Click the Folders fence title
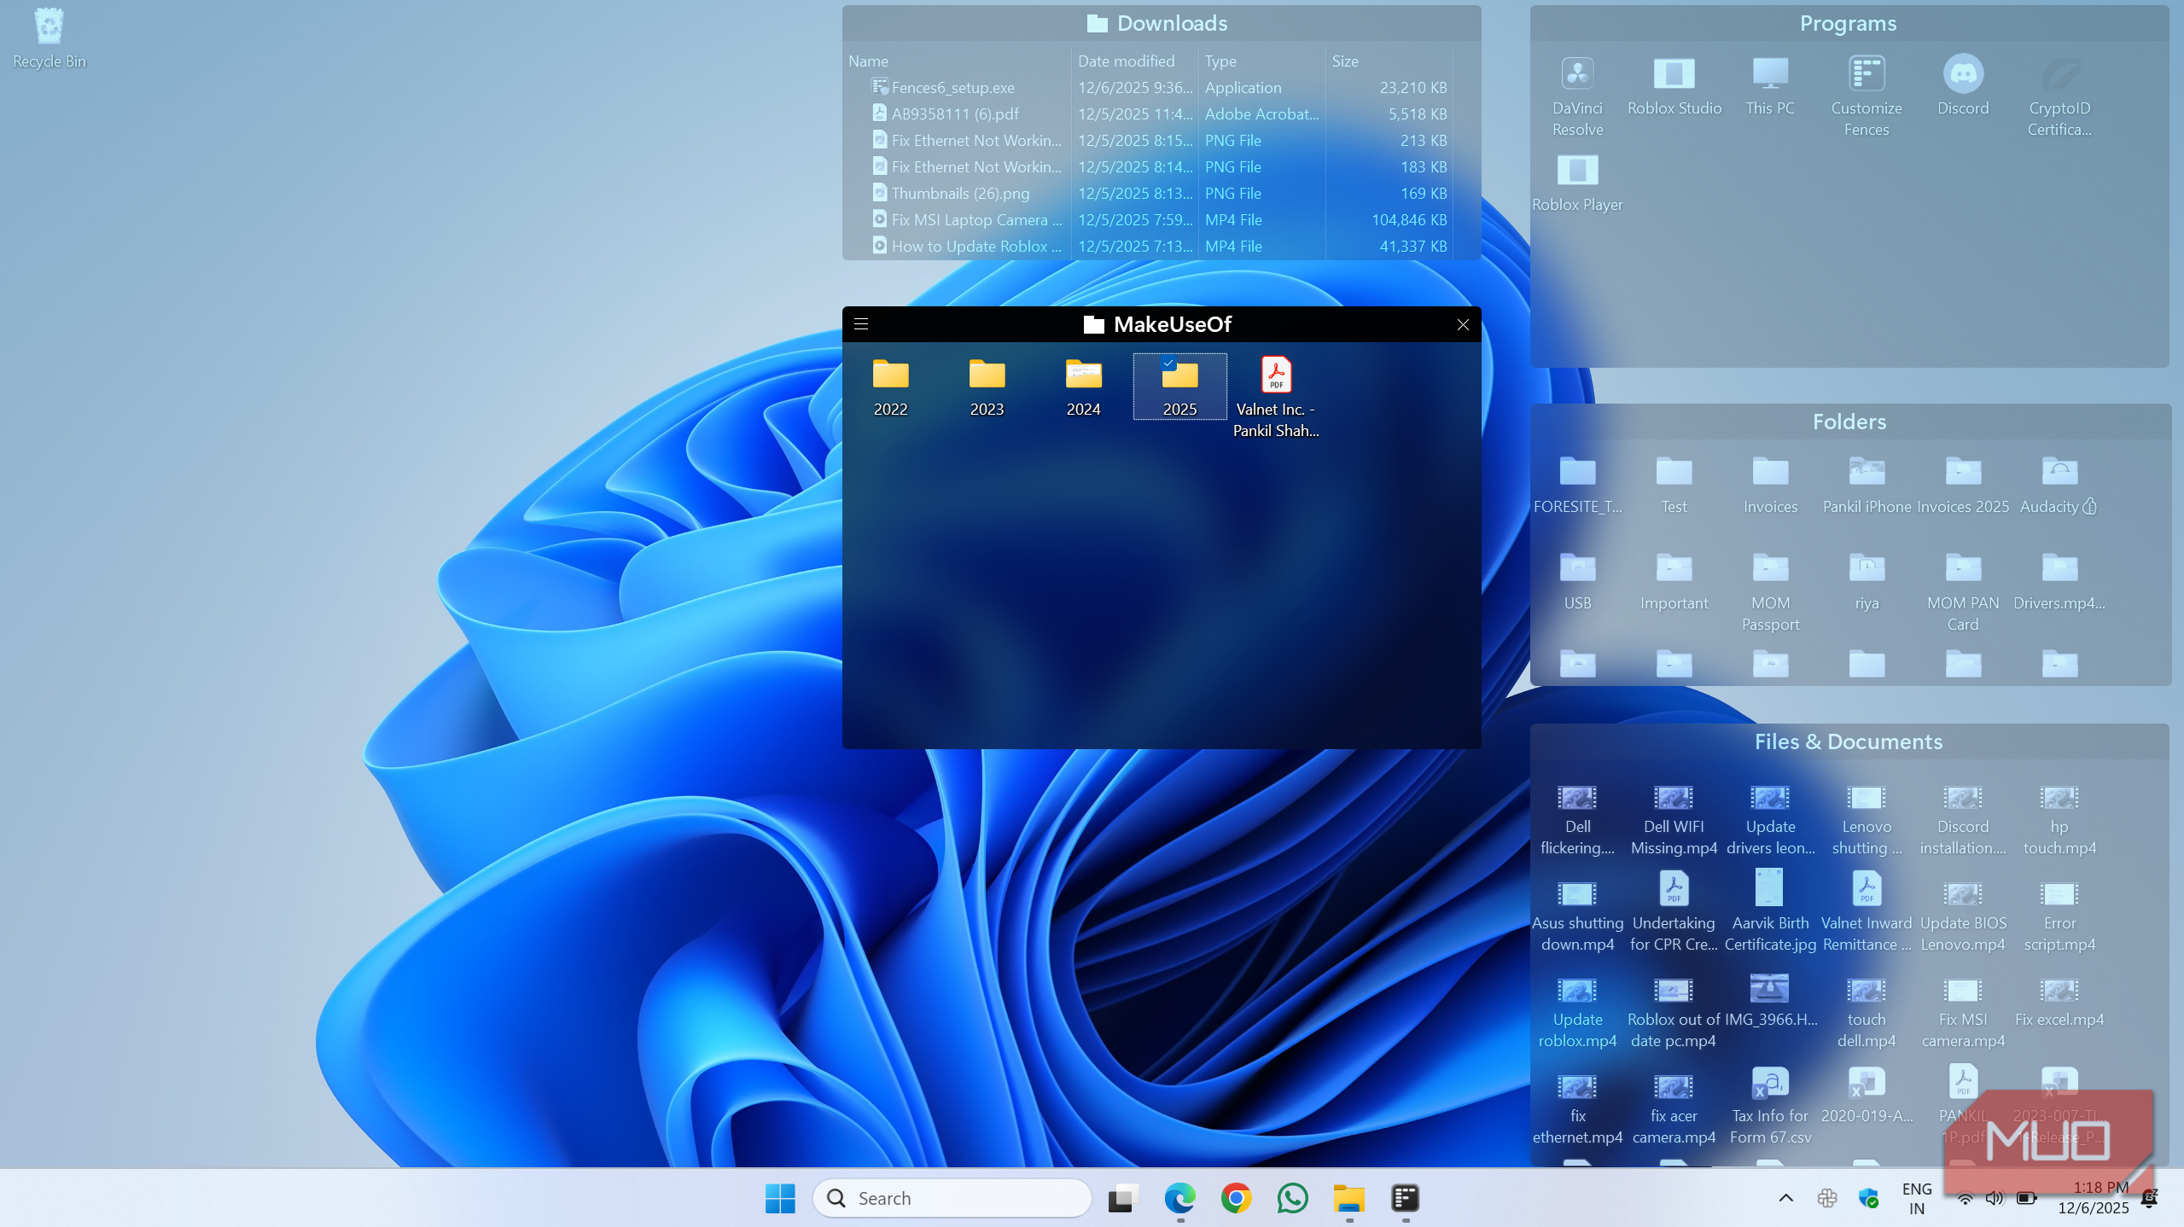The width and height of the screenshot is (2184, 1227). [1849, 422]
